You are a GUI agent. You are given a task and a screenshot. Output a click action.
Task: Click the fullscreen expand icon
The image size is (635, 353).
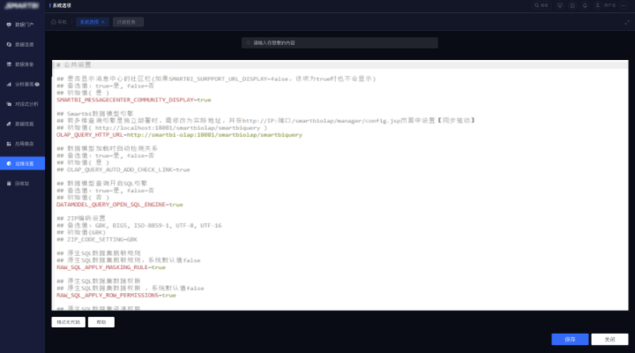click(625, 21)
